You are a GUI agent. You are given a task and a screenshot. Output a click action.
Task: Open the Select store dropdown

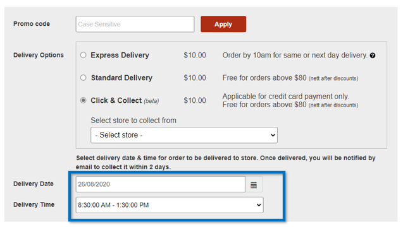[184, 135]
